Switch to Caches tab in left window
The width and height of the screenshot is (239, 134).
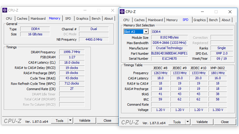click(22, 19)
